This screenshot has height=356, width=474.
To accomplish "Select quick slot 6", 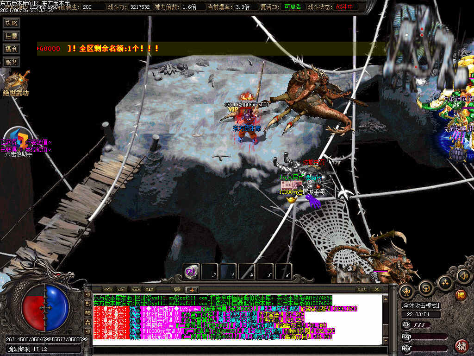I will tap(284, 272).
